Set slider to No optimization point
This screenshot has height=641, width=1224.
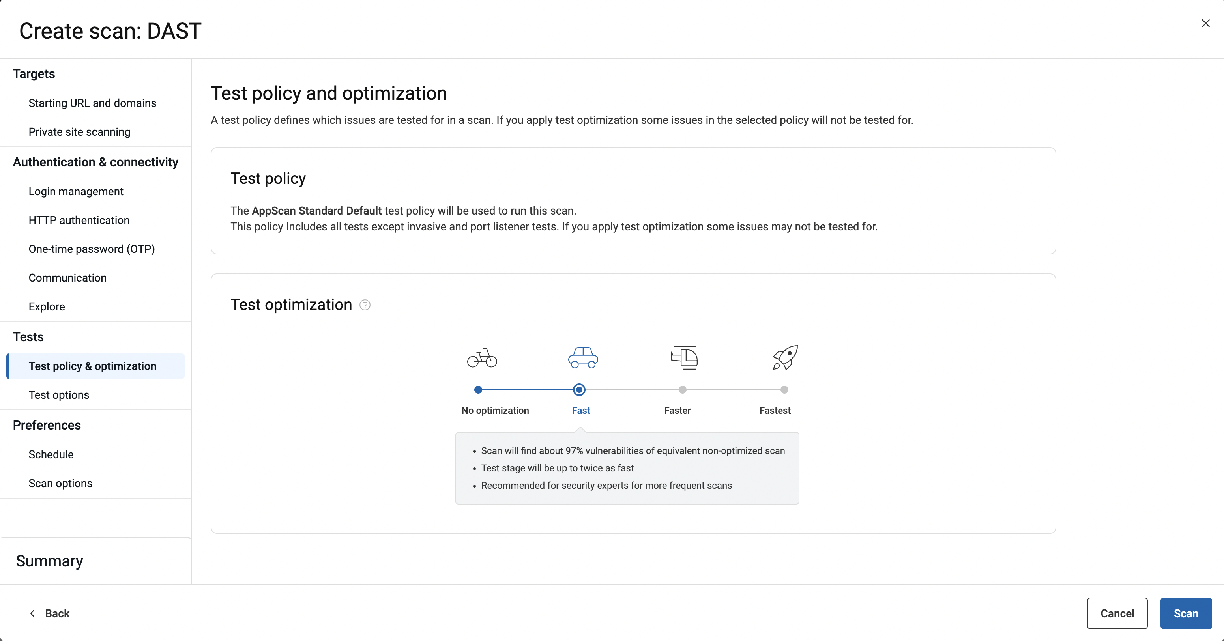(x=479, y=390)
